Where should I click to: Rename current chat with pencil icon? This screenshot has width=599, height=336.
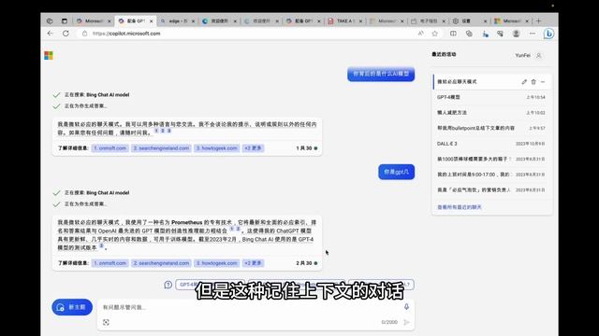[x=524, y=82]
